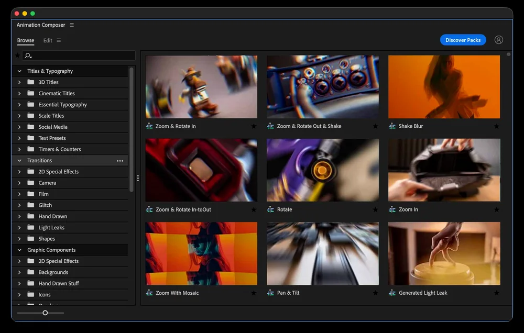Click the search field magnifier icon

pos(28,56)
